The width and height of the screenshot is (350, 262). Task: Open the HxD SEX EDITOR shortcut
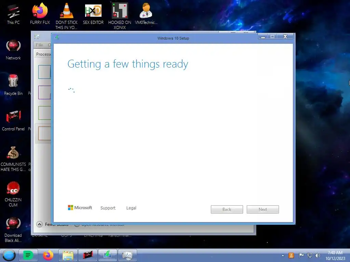coord(93,14)
